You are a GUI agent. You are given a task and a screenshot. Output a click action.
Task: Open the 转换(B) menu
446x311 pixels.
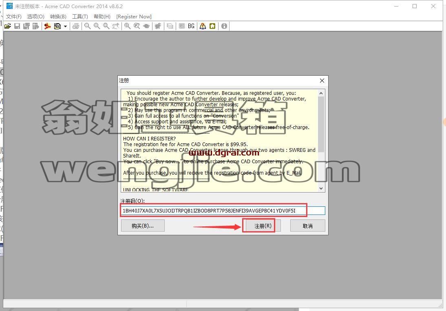58,16
